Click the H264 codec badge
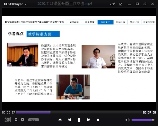Viewport: 158px width, 126px height. (33, 120)
